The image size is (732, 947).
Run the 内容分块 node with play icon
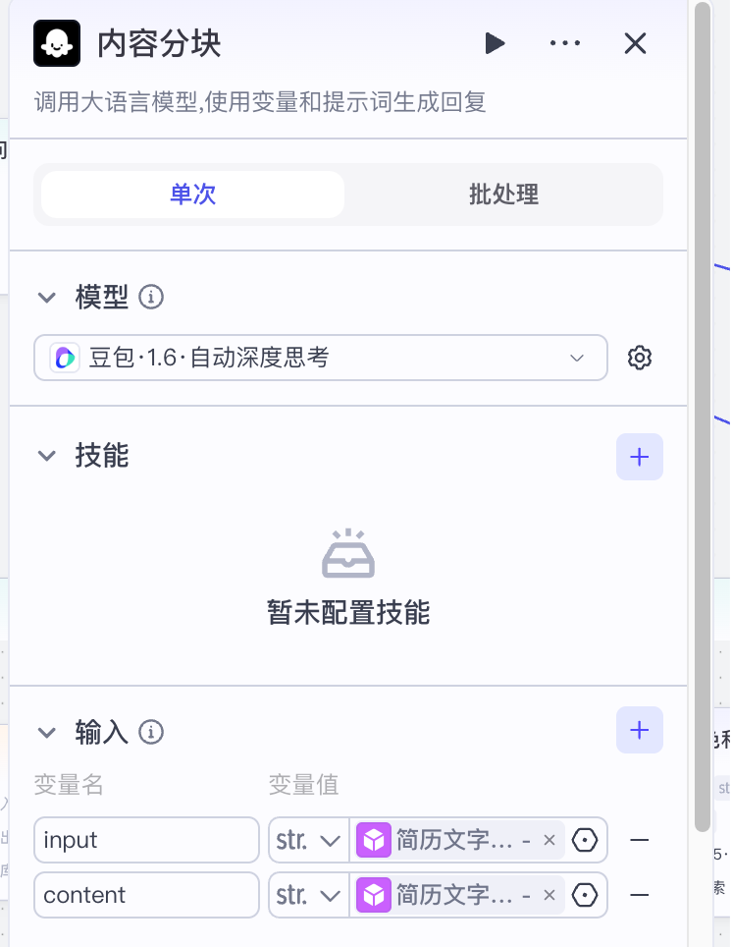495,43
